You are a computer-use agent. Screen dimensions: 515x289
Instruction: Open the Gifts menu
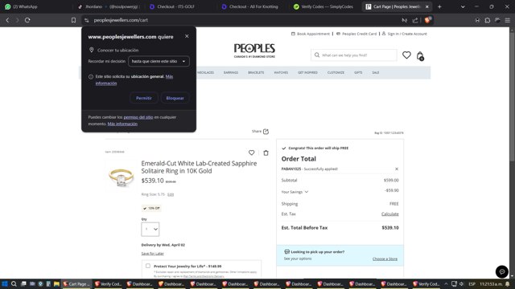pos(358,72)
